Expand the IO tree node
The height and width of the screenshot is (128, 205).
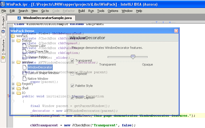pyautogui.click(x=13, y=93)
